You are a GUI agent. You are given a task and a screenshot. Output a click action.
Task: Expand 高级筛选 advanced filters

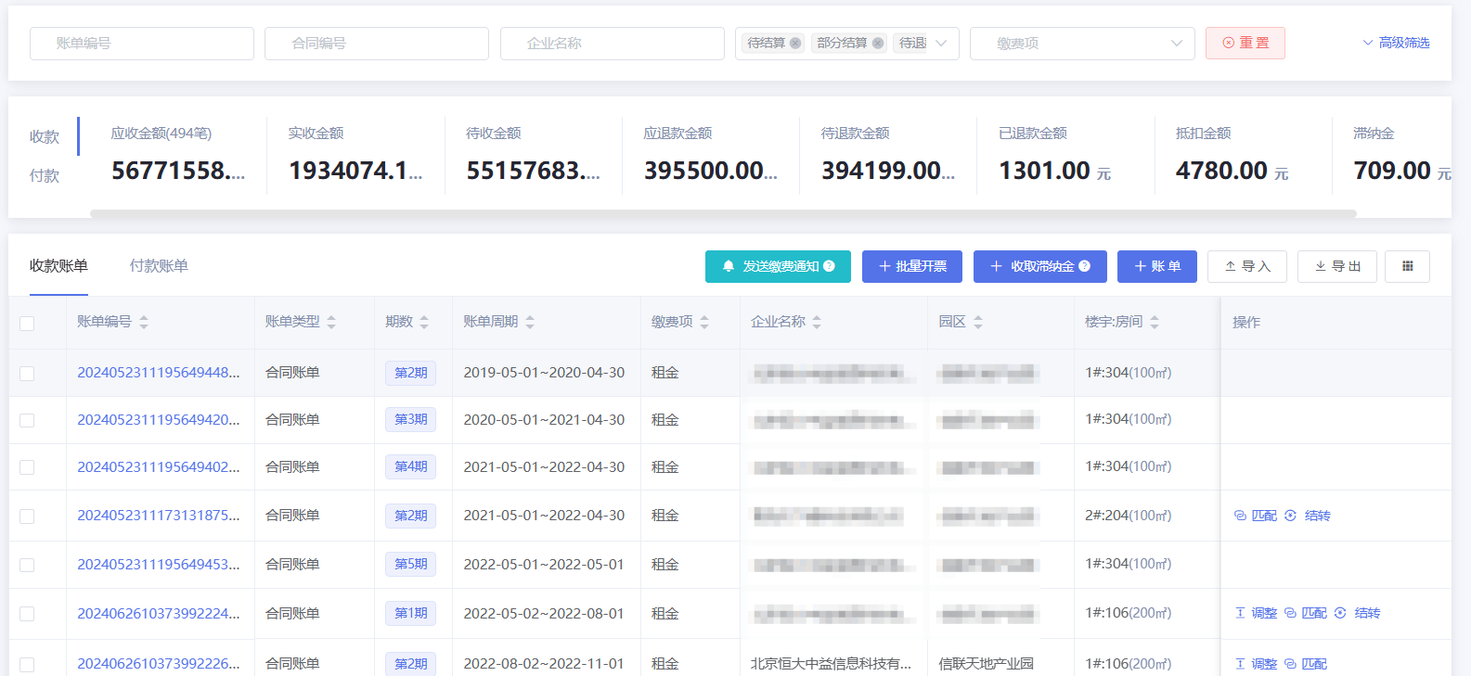(x=1395, y=43)
